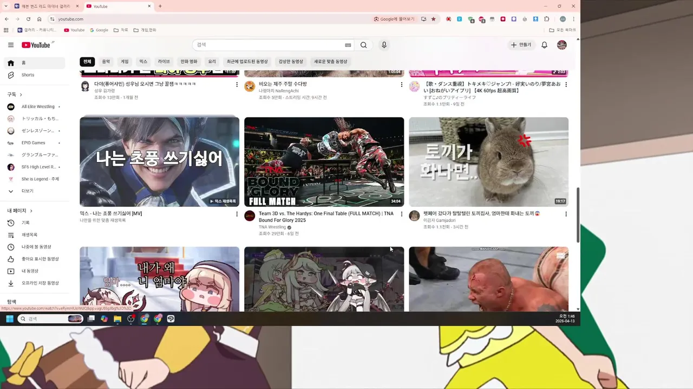Open the TNA Wrestling channel avatar
Image resolution: width=693 pixels, height=389 pixels.
[x=250, y=216]
